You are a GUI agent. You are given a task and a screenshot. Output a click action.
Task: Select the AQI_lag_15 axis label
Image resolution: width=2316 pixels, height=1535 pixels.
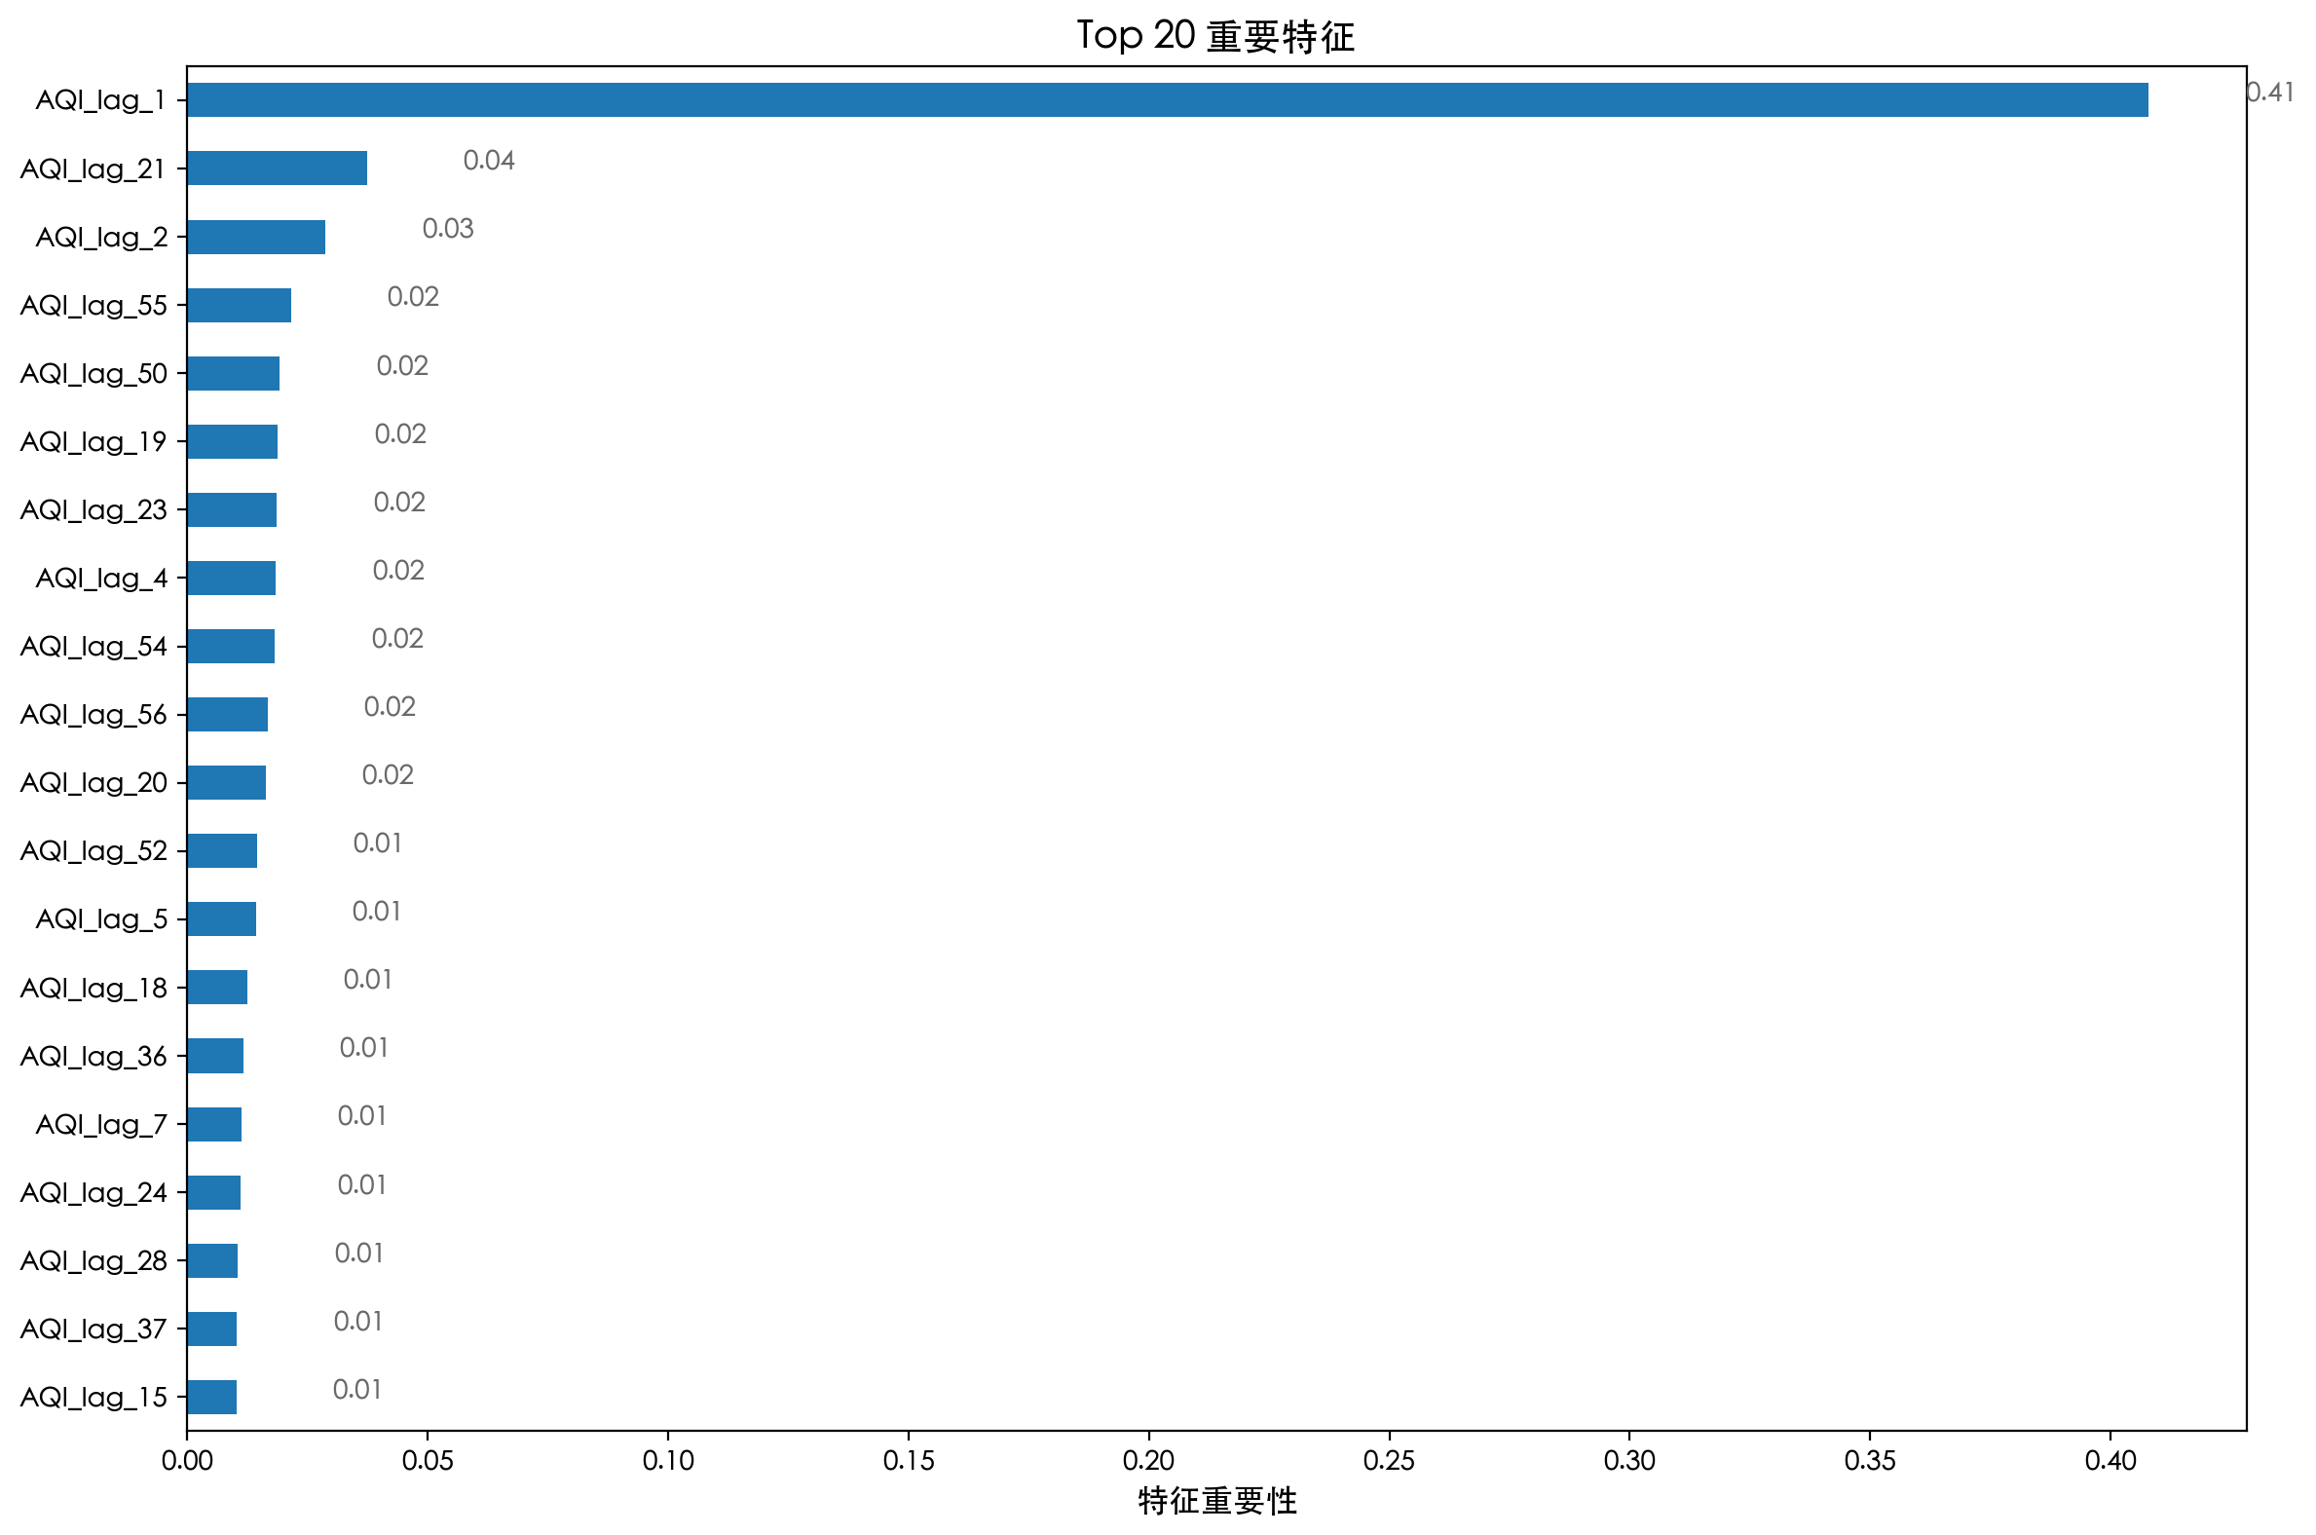click(93, 1397)
